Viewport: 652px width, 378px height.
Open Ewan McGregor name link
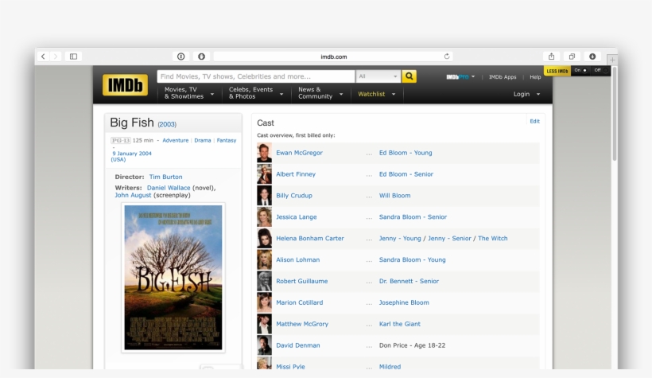tap(300, 153)
